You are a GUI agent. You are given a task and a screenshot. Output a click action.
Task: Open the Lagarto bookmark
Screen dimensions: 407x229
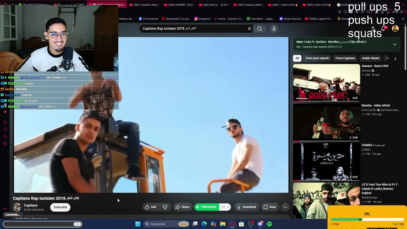coord(318,19)
